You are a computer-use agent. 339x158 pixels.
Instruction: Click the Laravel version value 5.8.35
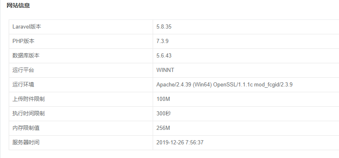164,27
